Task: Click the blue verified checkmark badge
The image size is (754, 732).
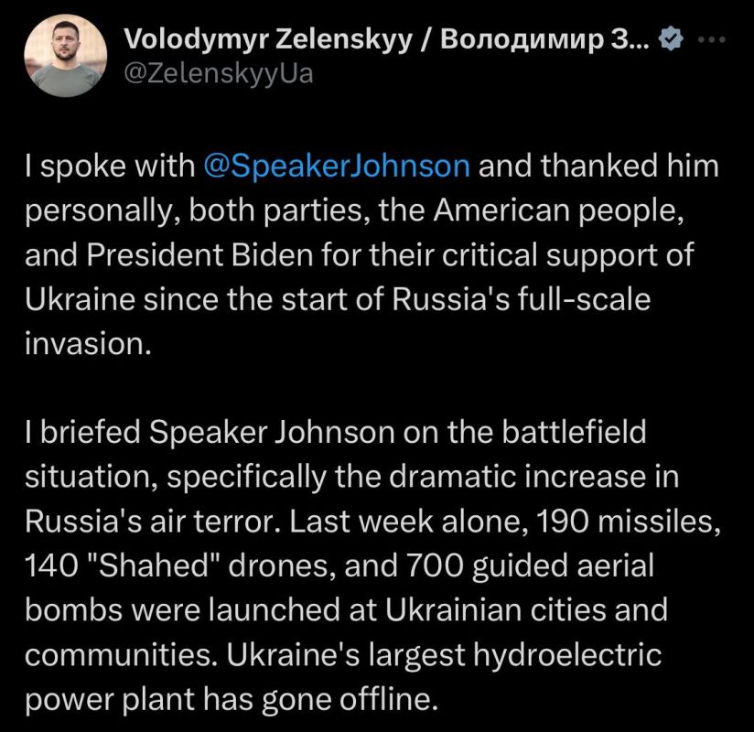Action: pyautogui.click(x=671, y=39)
